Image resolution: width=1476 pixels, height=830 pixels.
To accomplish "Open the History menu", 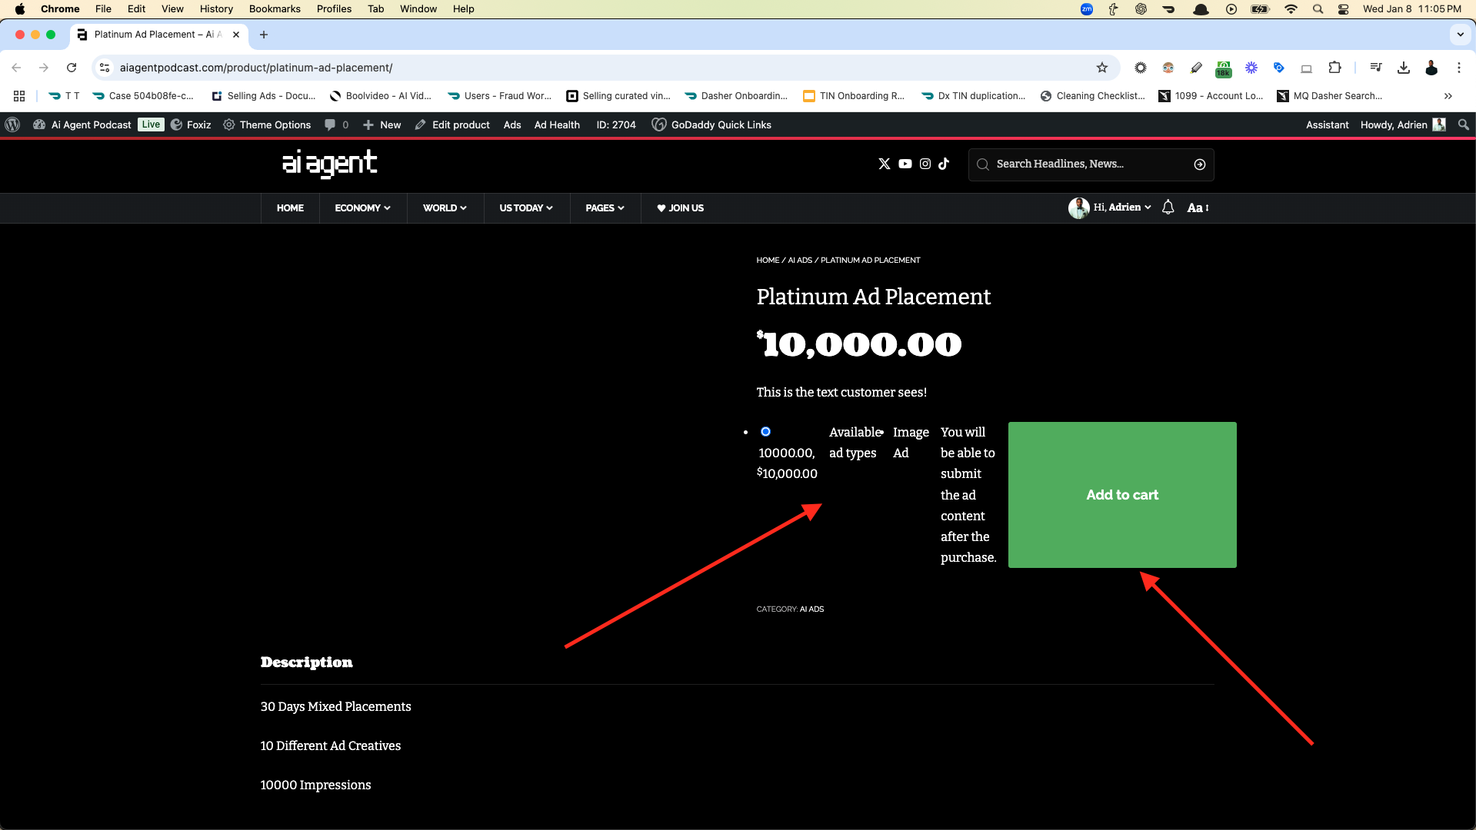I will [x=216, y=9].
